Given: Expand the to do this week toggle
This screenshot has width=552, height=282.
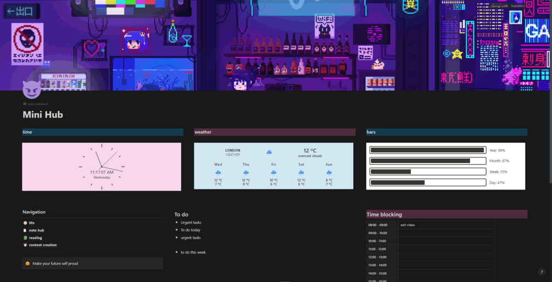Looking at the screenshot, I should 177,252.
